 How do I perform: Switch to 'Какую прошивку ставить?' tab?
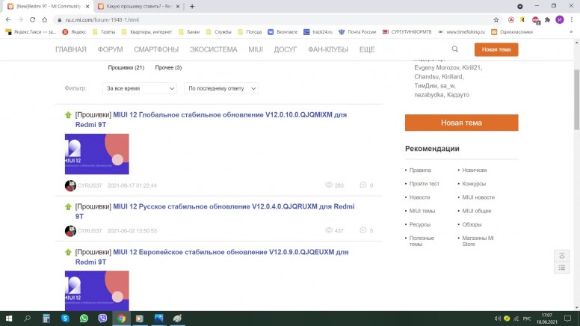(139, 6)
